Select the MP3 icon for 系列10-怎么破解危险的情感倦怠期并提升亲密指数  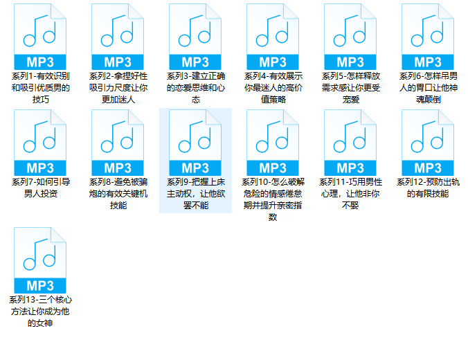coord(273,143)
